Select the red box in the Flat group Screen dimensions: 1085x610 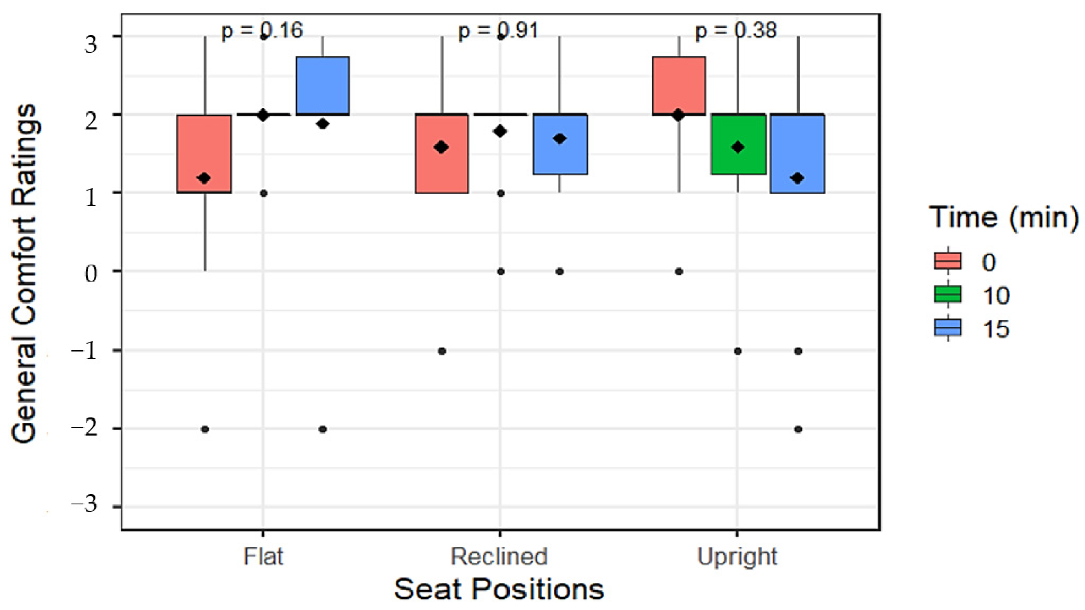204,154
